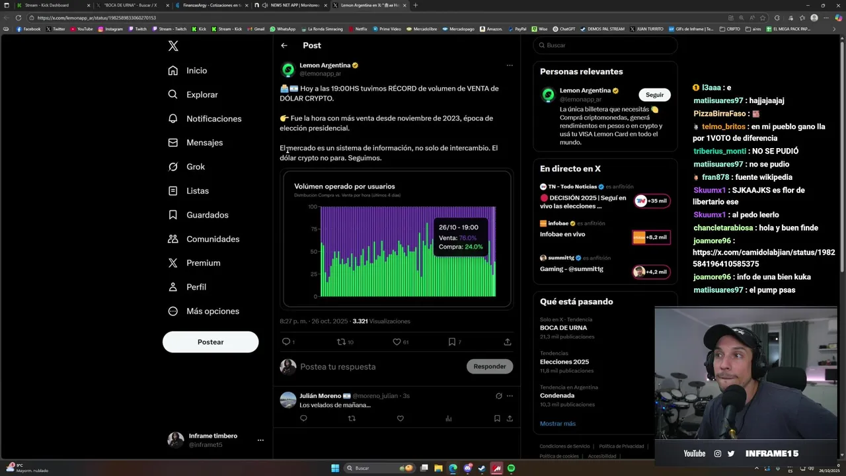Open Spotify from the taskbar
The width and height of the screenshot is (846, 476).
512,468
